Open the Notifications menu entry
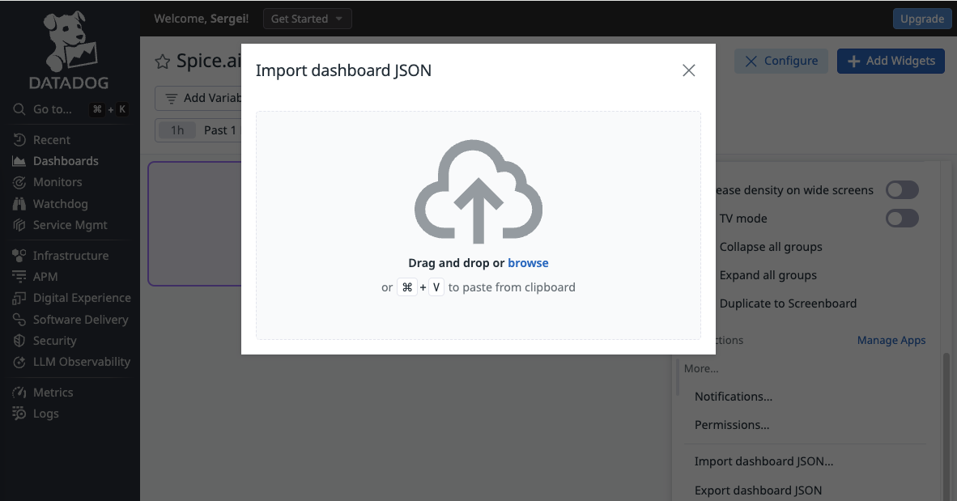957x501 pixels. pyautogui.click(x=734, y=397)
